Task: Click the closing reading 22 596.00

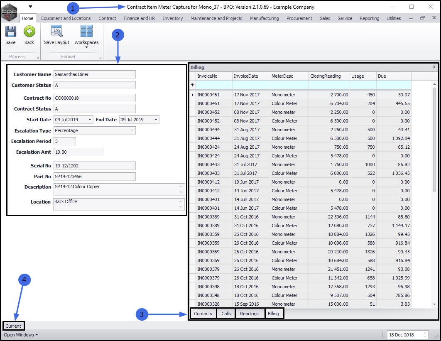Action: pos(329,217)
